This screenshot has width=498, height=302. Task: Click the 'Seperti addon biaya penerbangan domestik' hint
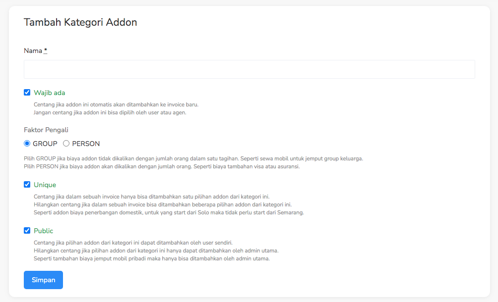tap(169, 212)
